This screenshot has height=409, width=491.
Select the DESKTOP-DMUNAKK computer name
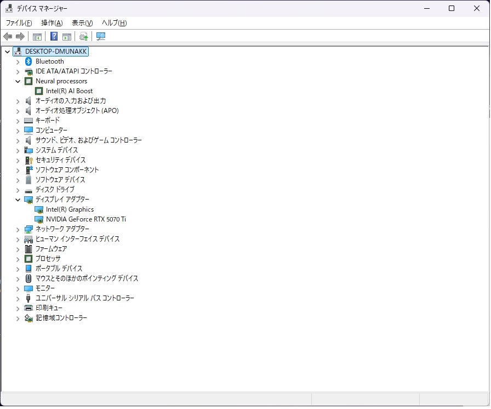click(x=56, y=52)
